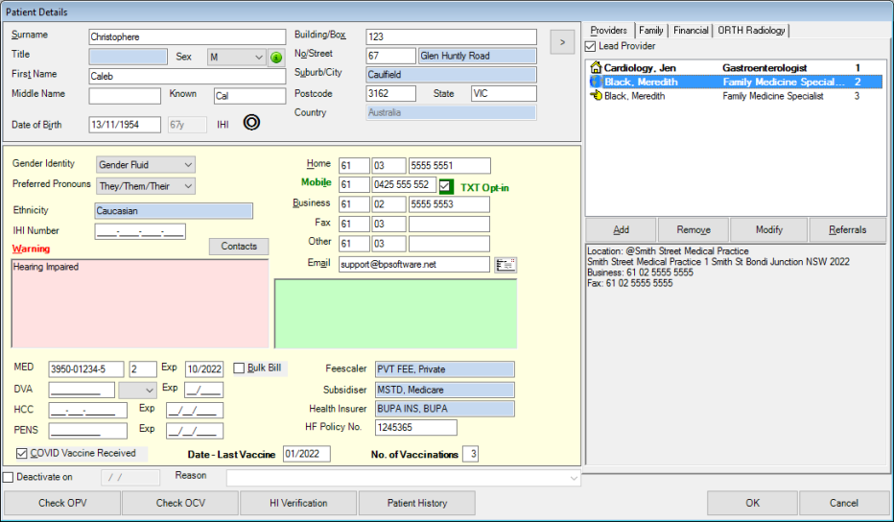Screen dimensions: 894x522
Task: Click the Subsidiser field
Action: coord(445,391)
